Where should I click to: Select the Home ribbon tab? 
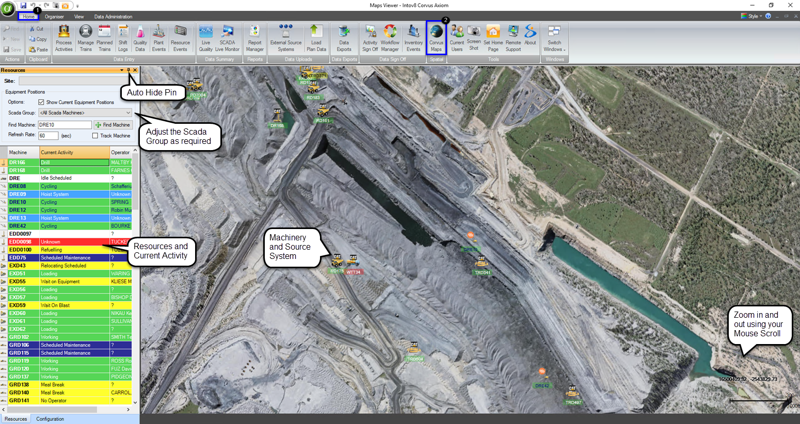pyautogui.click(x=28, y=17)
